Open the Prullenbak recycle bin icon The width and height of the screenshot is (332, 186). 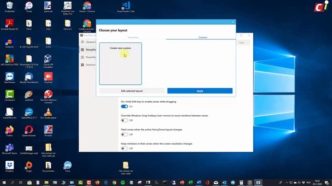[9, 7]
